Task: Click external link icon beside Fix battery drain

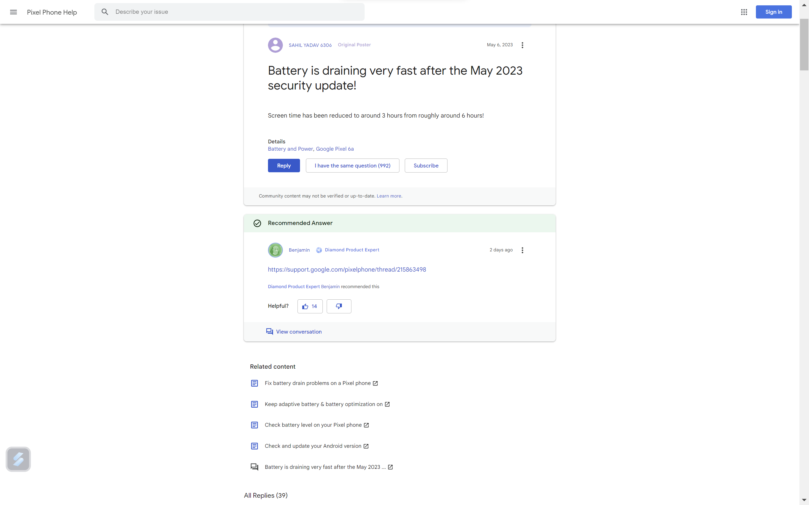Action: [375, 384]
